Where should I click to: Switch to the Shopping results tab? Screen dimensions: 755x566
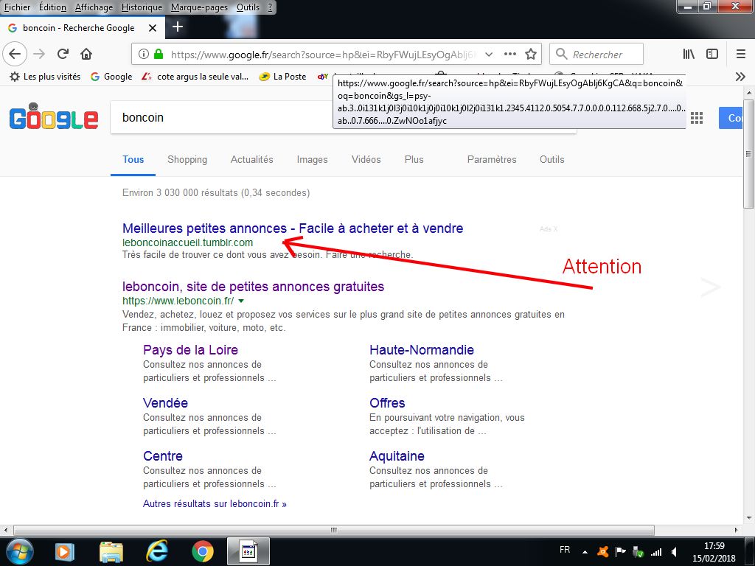(187, 159)
